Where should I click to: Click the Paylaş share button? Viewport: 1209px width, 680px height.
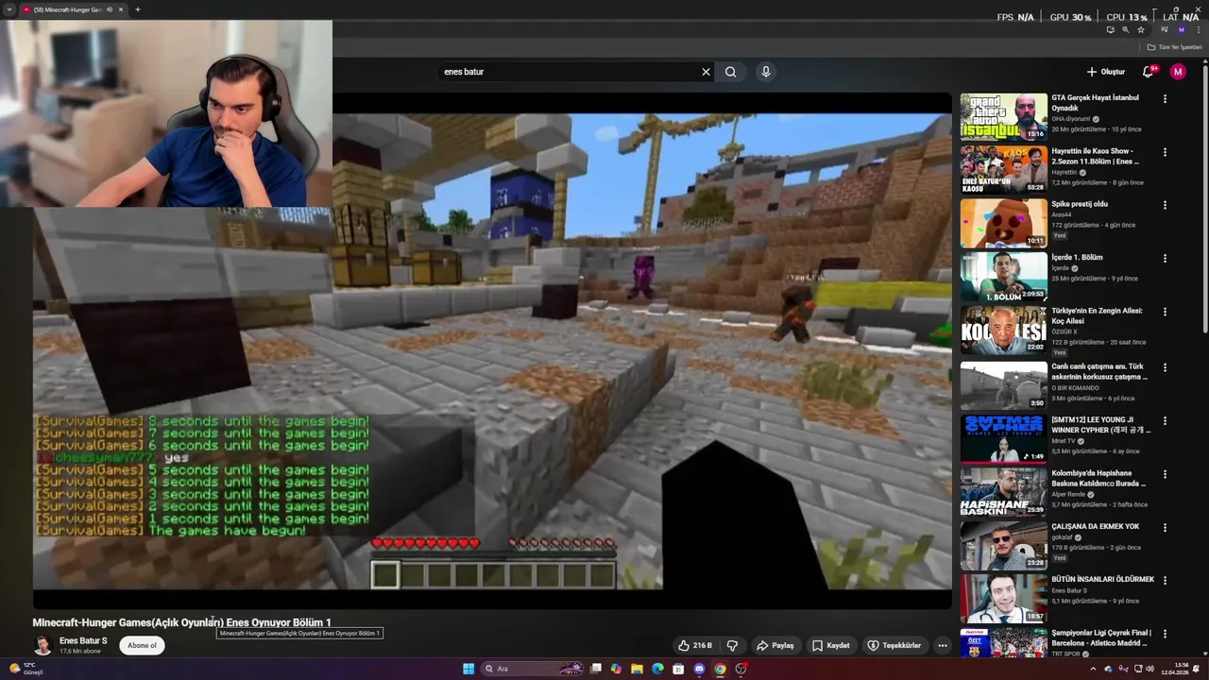coord(775,646)
